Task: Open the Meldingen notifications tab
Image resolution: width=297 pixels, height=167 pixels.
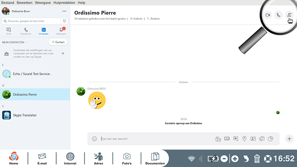Action: click(x=61, y=31)
